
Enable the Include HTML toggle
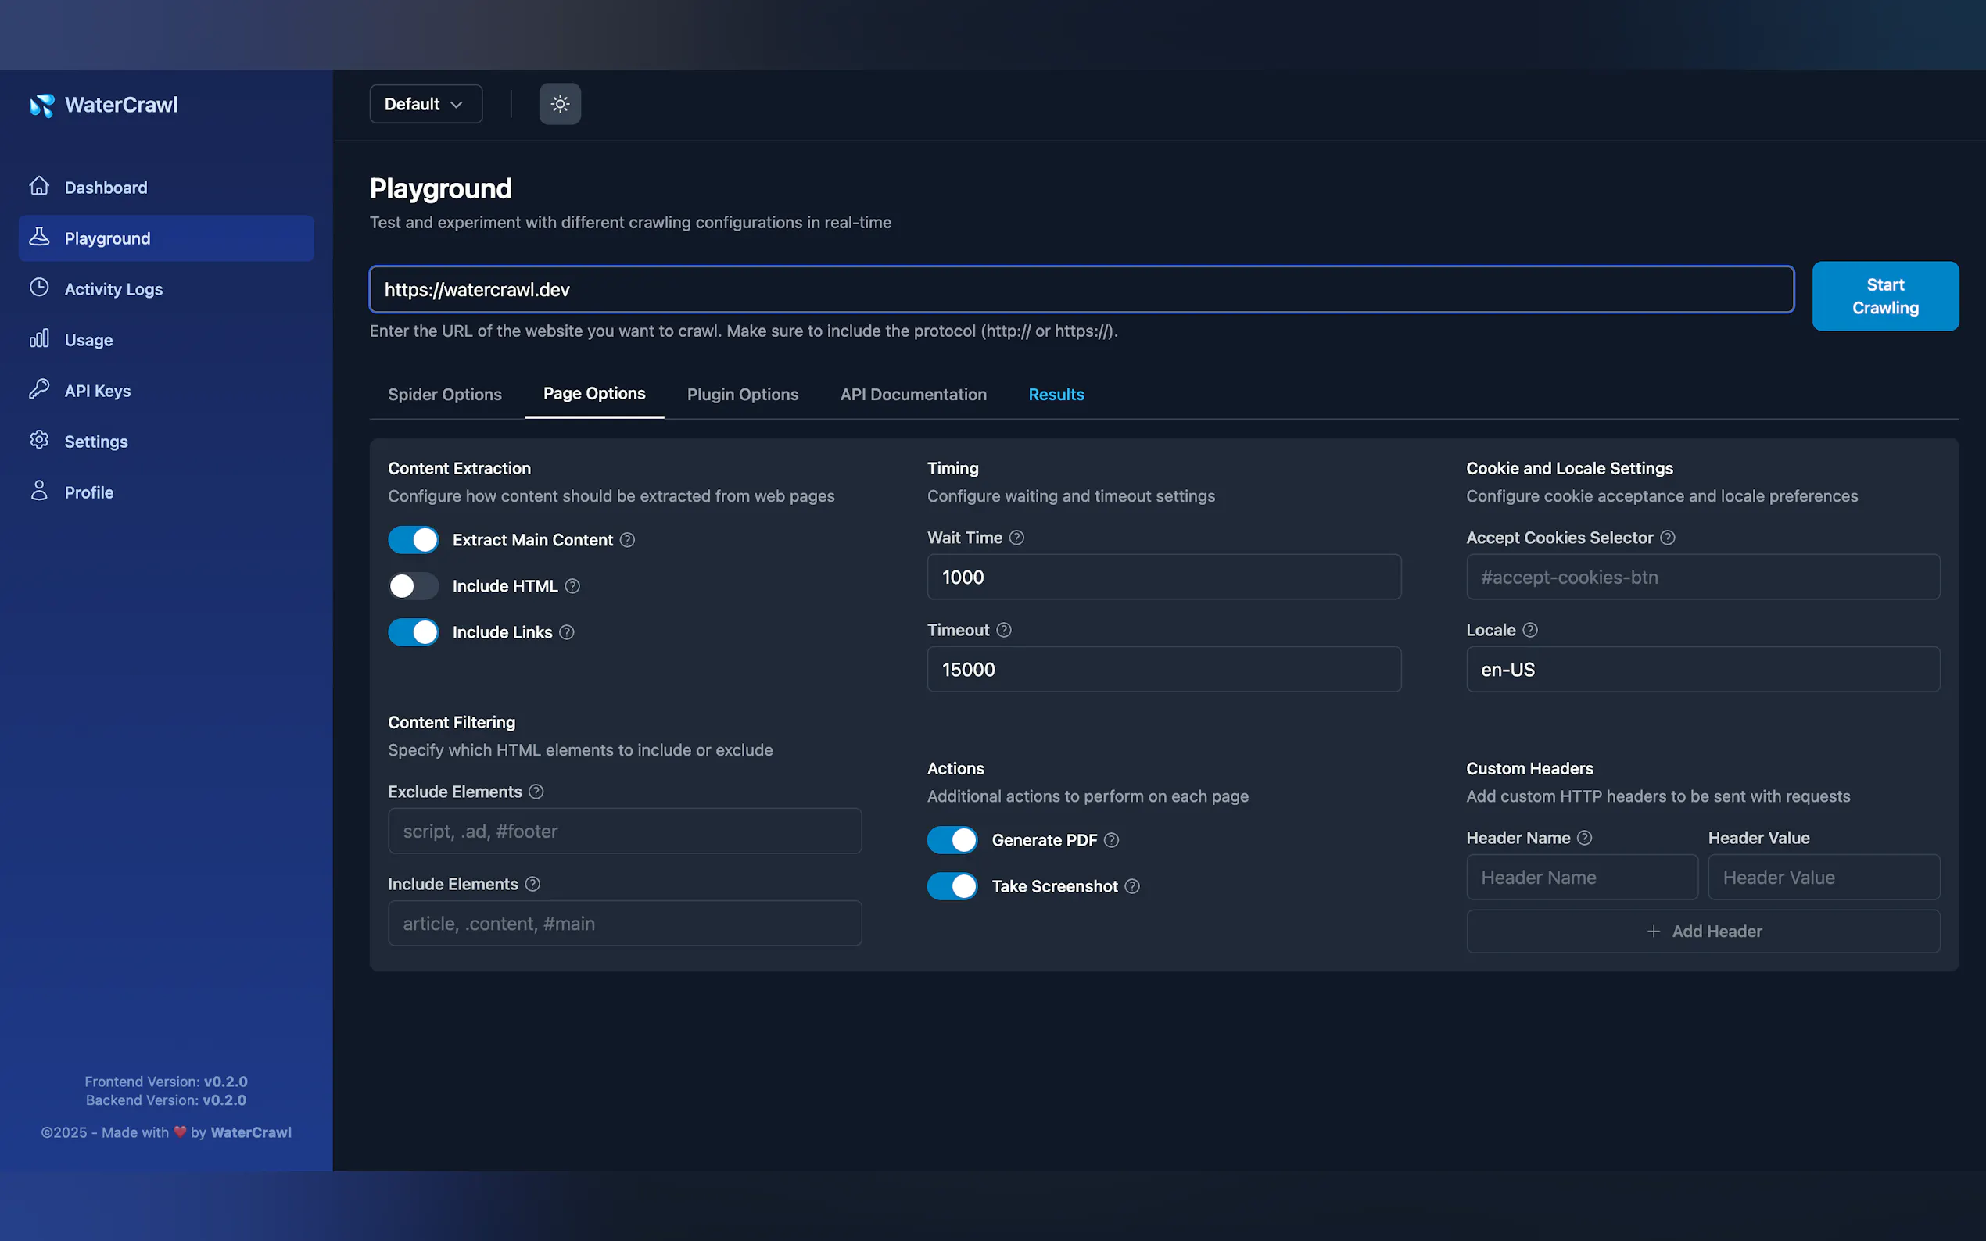pyautogui.click(x=413, y=586)
